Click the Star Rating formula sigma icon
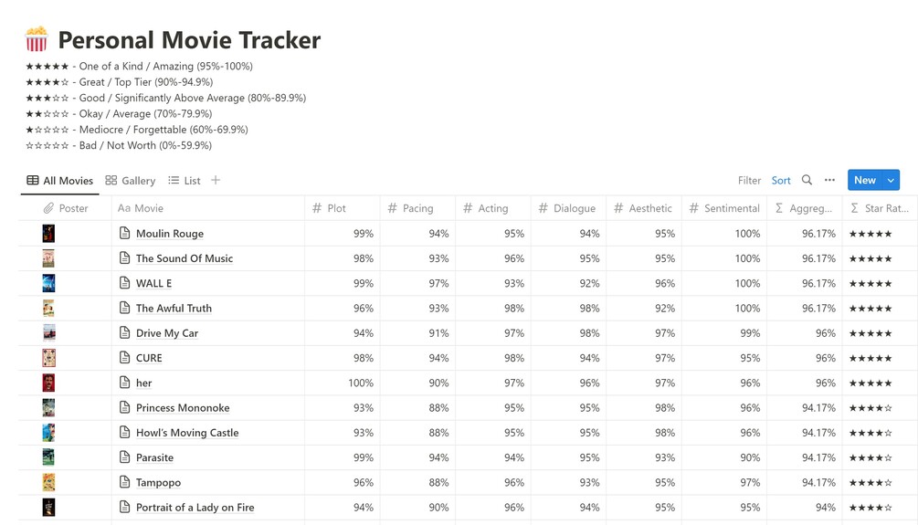918x525 pixels. point(854,208)
